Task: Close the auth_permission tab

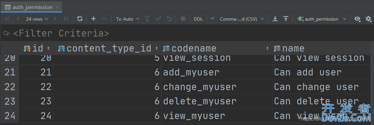Action: pos(57,7)
